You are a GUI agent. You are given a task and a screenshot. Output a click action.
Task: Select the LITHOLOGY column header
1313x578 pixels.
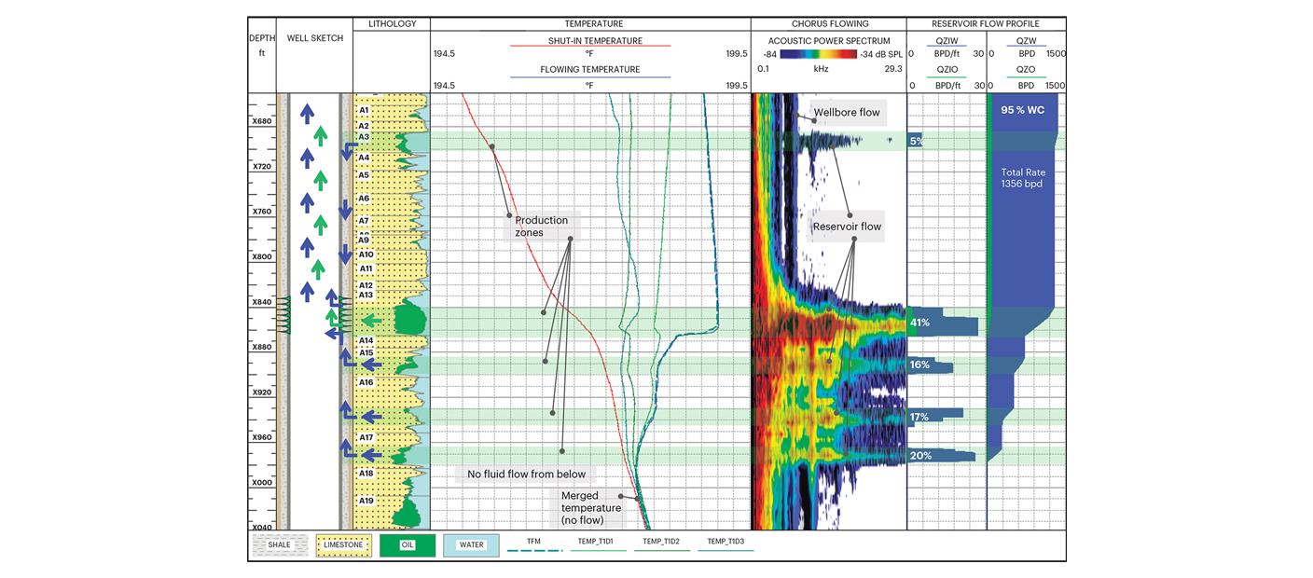392,24
